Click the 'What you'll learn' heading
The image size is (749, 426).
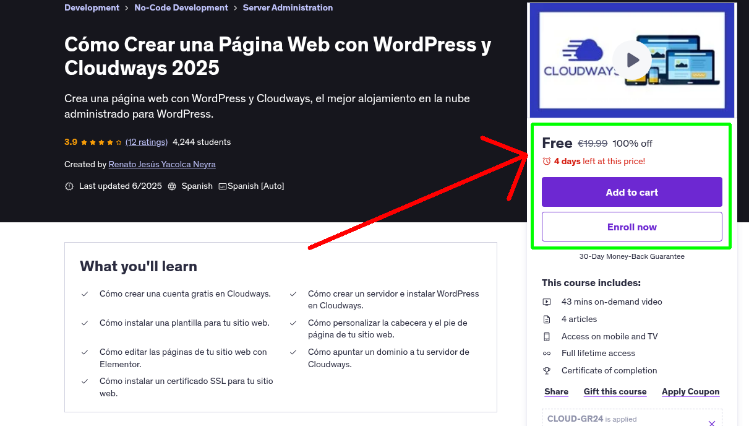point(139,266)
